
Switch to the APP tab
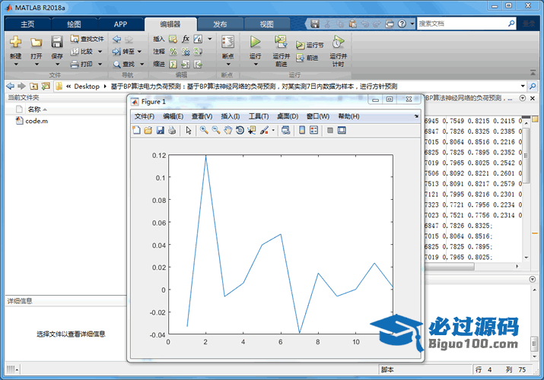click(x=120, y=24)
